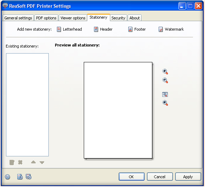Delete the selected stationery item
The image size is (205, 187).
[x=20, y=162]
